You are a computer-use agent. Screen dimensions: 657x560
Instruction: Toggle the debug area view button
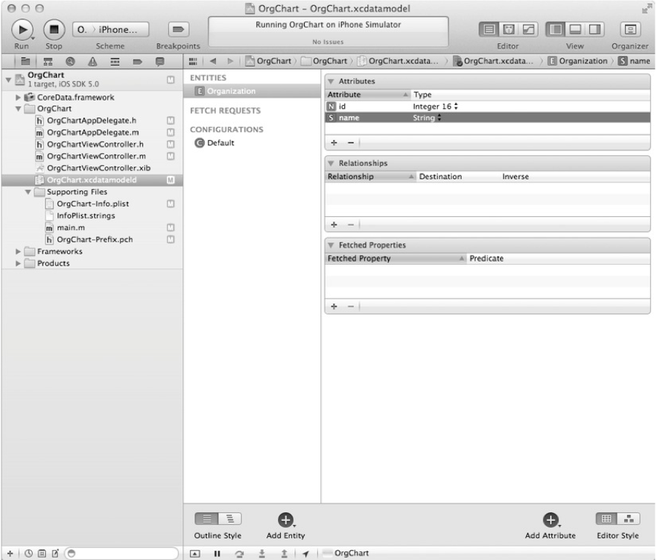click(575, 29)
